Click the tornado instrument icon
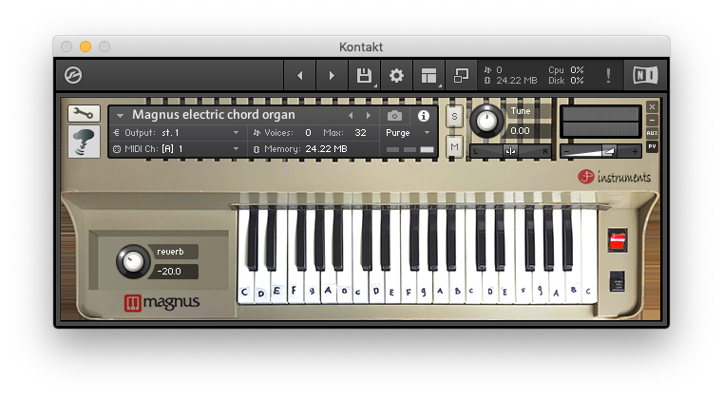Viewport: 723px width, 399px height. [x=84, y=142]
